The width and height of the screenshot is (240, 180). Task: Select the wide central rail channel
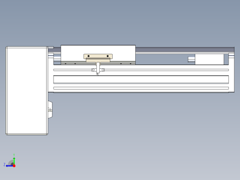click(141, 79)
